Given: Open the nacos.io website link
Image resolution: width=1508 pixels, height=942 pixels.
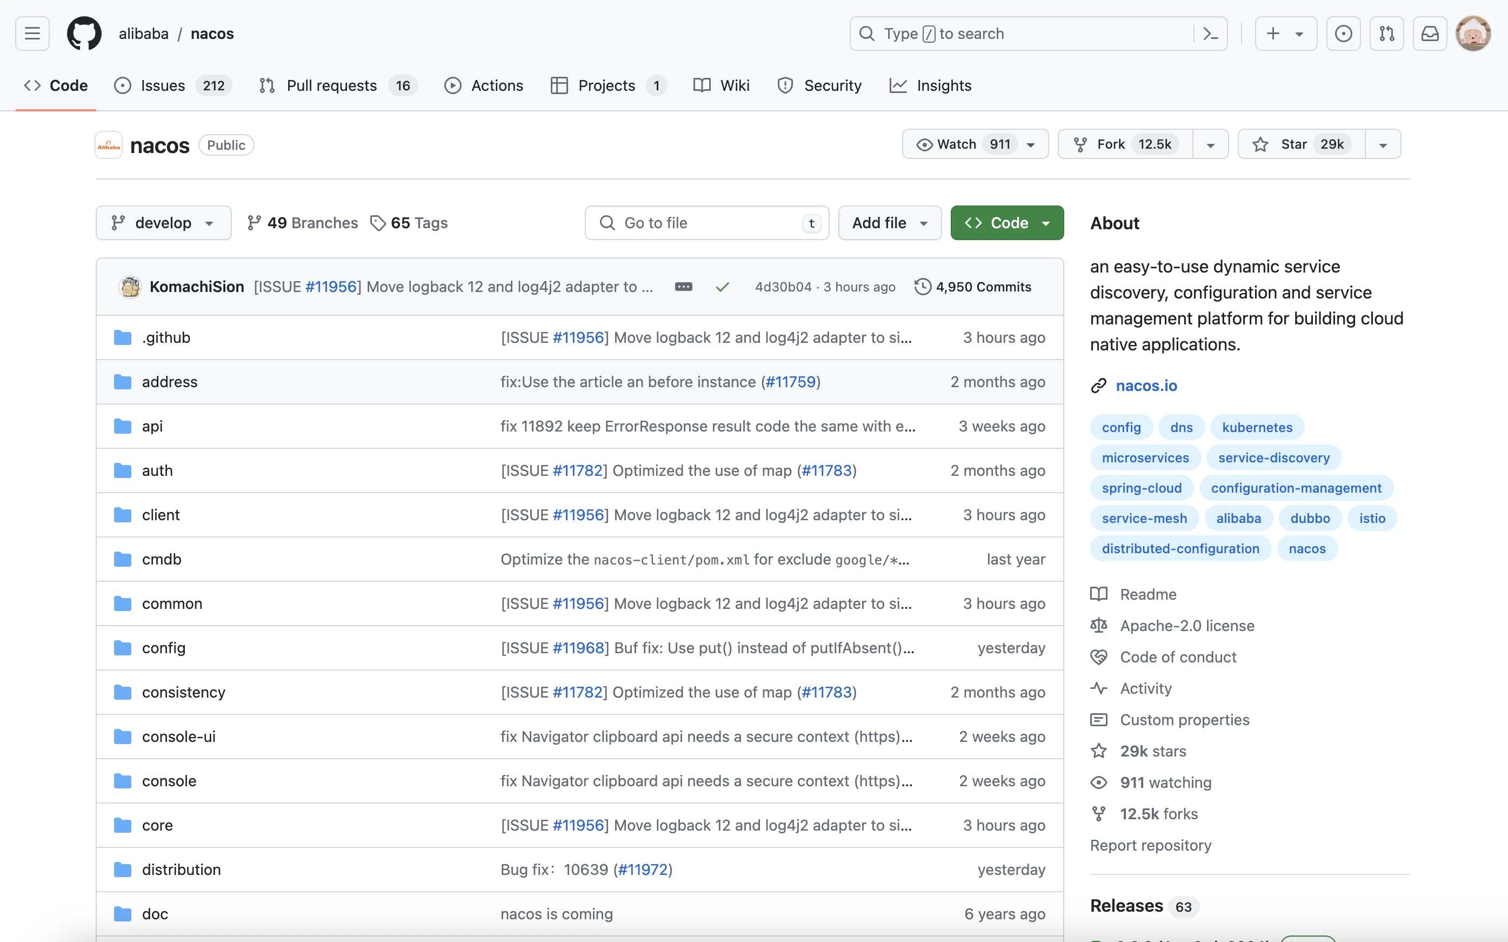Looking at the screenshot, I should (1146, 386).
